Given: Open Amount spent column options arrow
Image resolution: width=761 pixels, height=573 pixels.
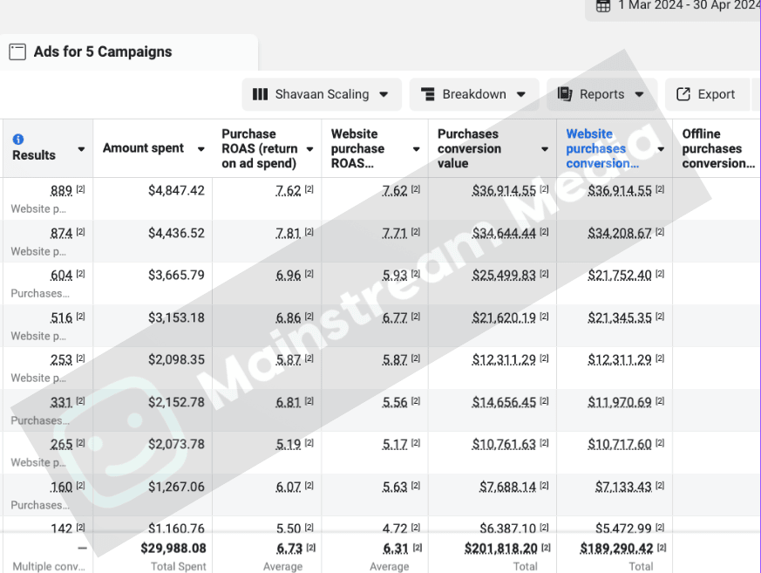Looking at the screenshot, I should click(x=200, y=149).
